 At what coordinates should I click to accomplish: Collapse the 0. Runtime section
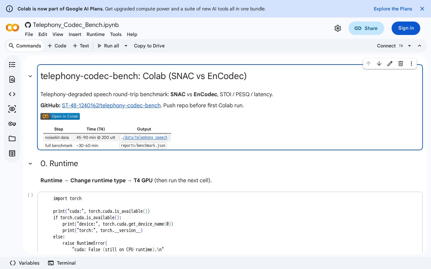30,164
